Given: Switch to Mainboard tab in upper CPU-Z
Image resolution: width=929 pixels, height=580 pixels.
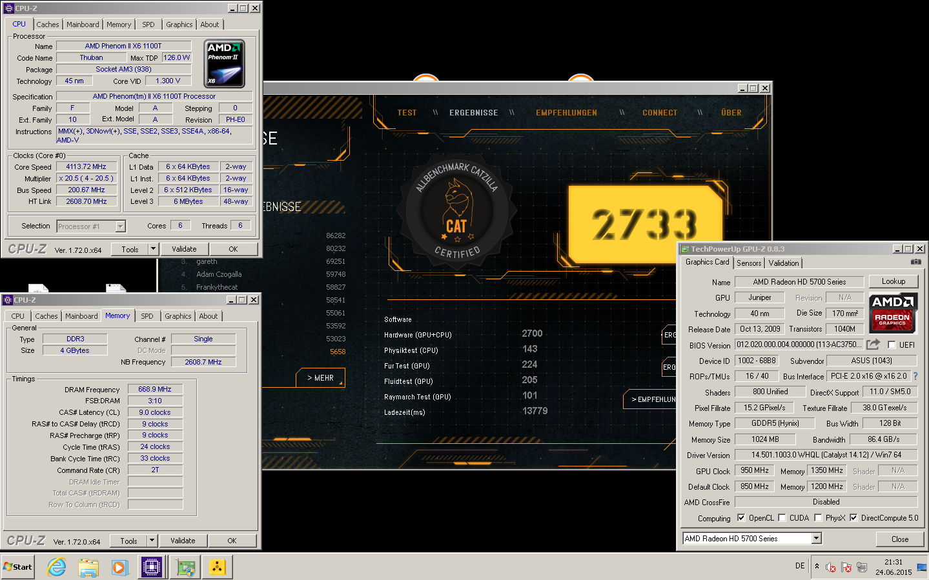Looking at the screenshot, I should 83,25.
